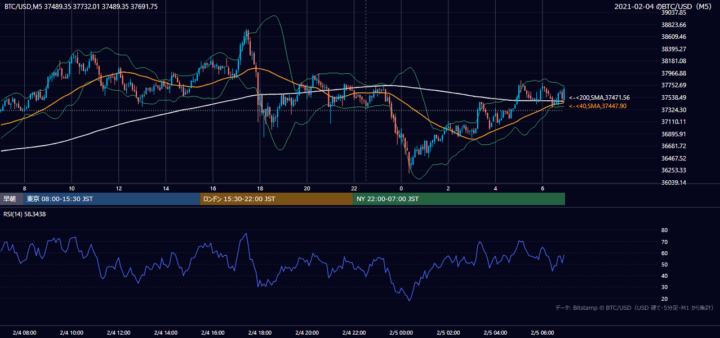Click RSI axis level 80

coord(664,230)
